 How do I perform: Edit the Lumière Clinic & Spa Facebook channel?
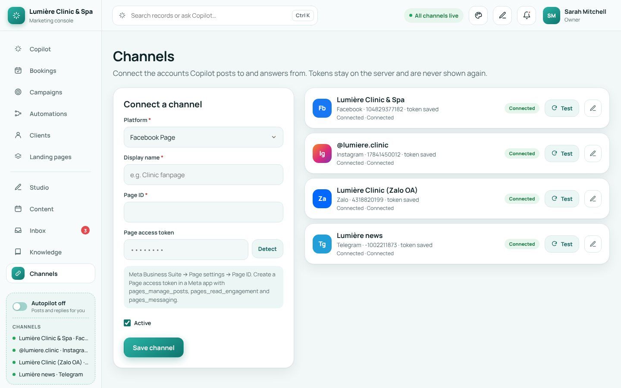[x=593, y=108]
